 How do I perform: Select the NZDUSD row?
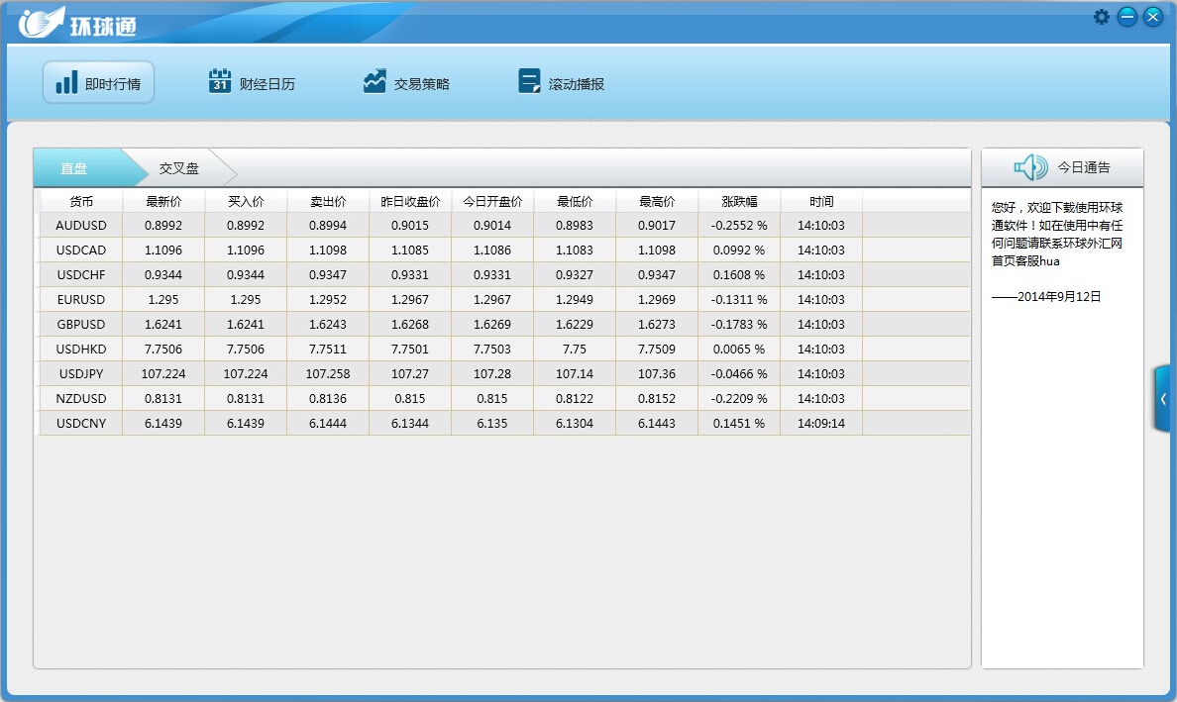504,398
